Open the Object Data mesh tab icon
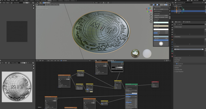The height and width of the screenshot is (109, 206). pos(172,51)
